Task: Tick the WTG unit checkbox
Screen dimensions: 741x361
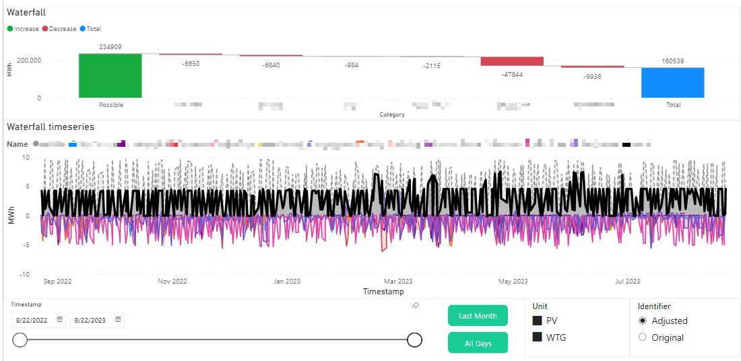Action: [x=538, y=337]
